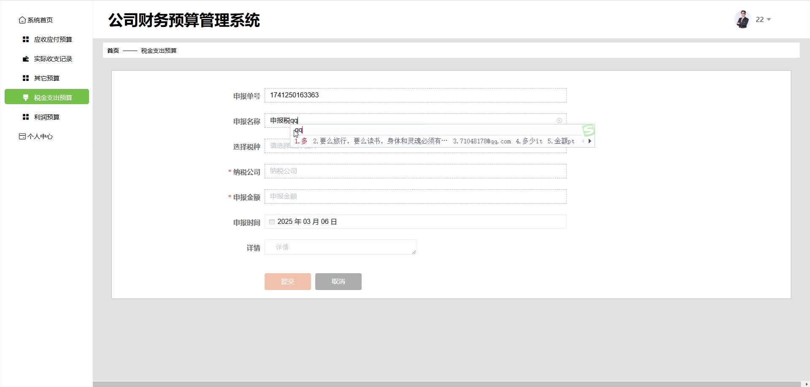Click the card icon beside 个人中心
This screenshot has height=387, width=810.
[22, 136]
